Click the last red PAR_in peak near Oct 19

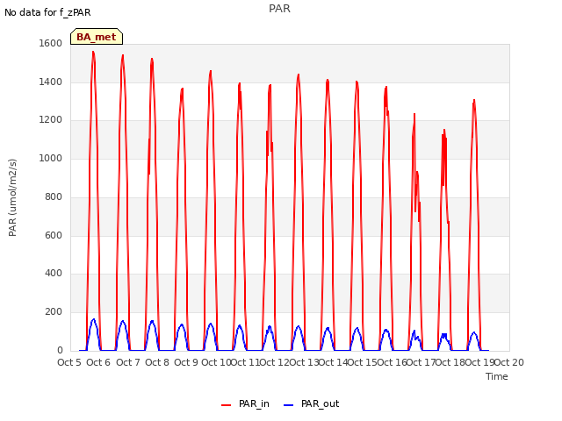[474, 101]
